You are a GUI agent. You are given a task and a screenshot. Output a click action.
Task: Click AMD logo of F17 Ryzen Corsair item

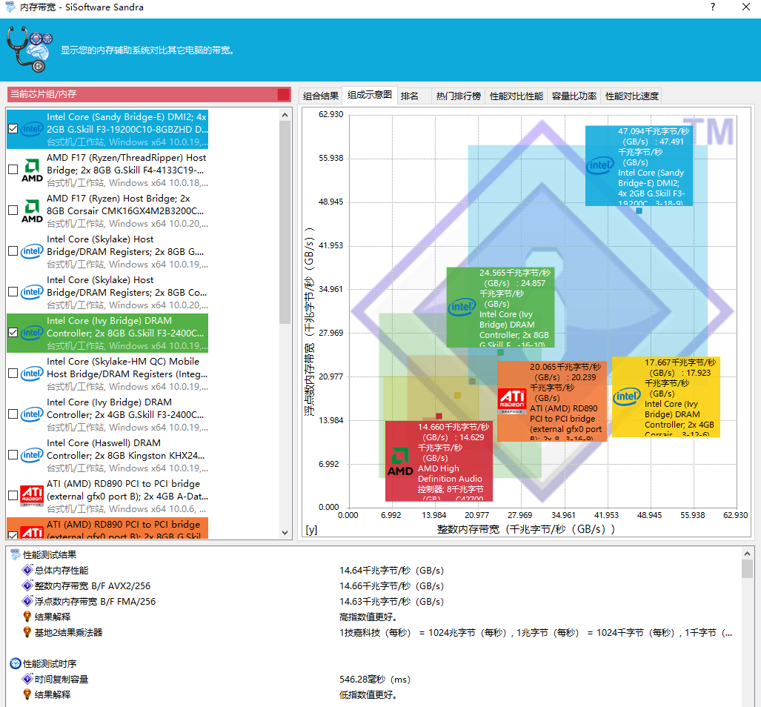32,211
